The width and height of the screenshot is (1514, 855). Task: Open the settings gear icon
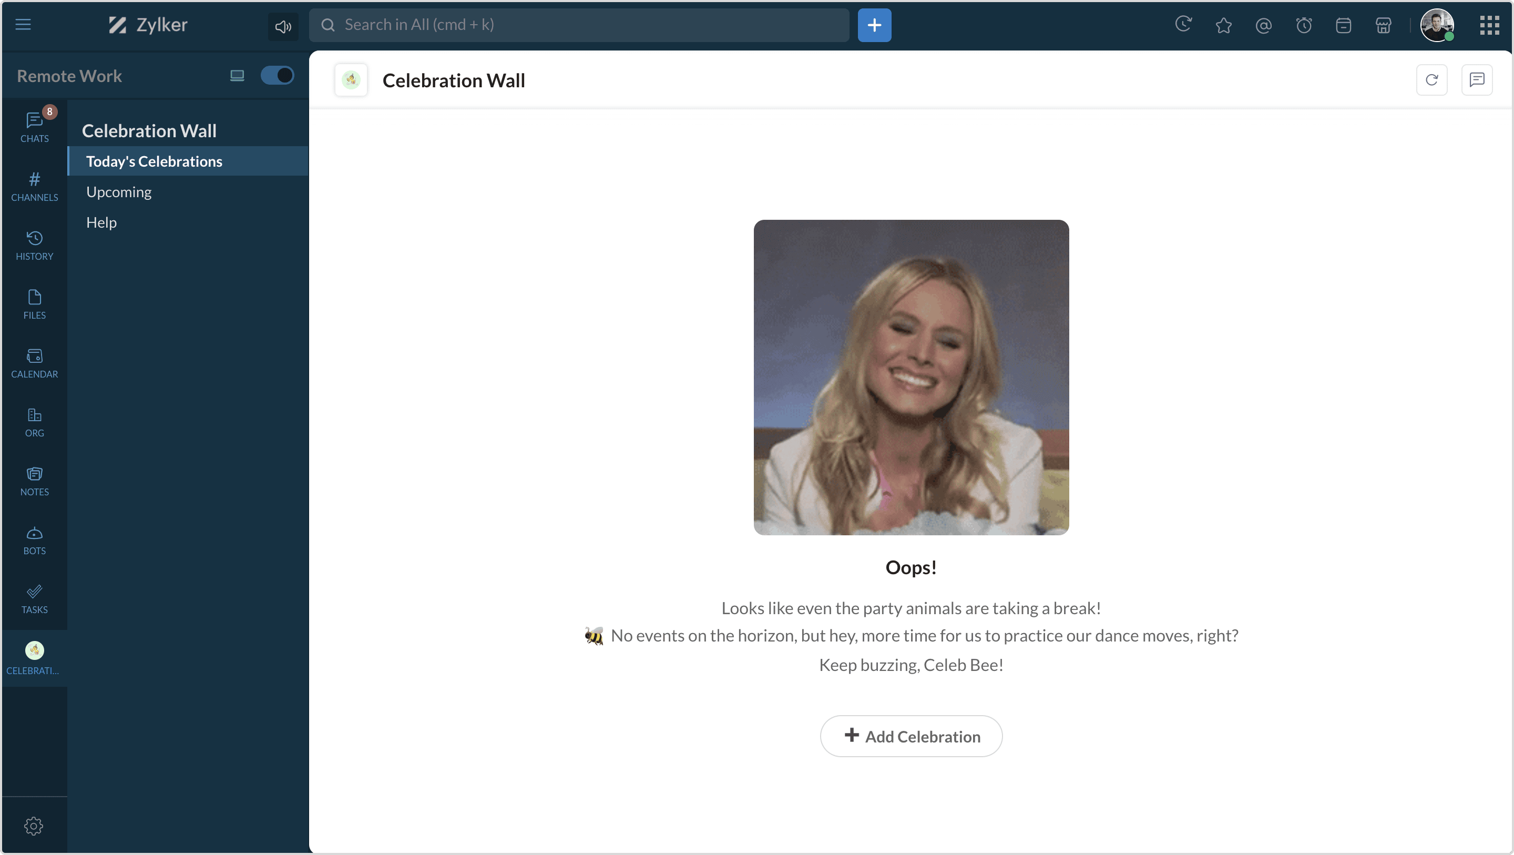(34, 826)
